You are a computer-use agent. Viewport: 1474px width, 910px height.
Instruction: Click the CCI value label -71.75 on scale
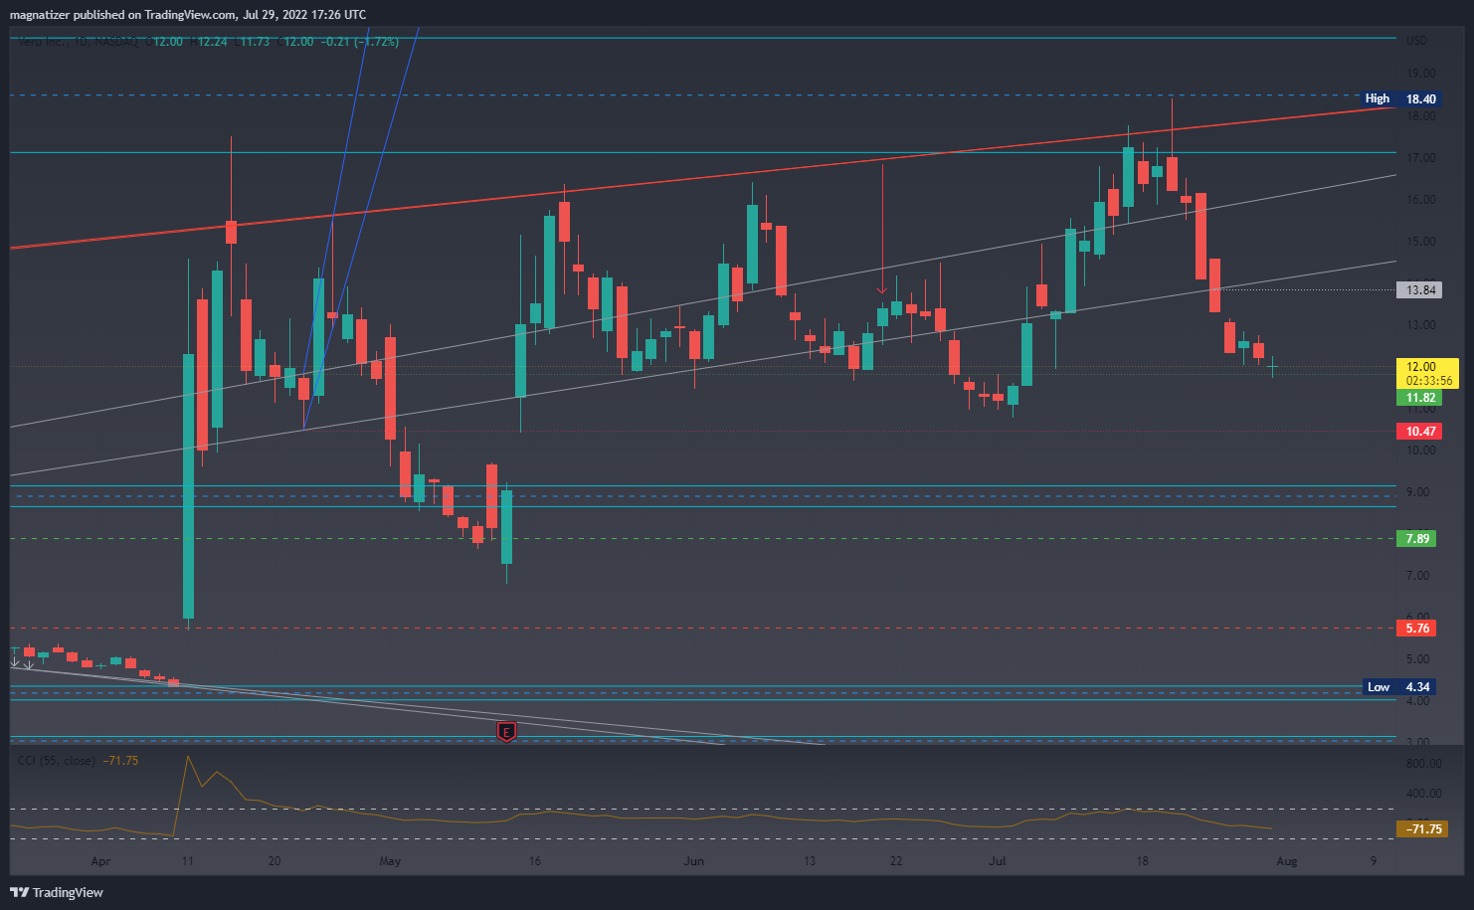pyautogui.click(x=1422, y=828)
